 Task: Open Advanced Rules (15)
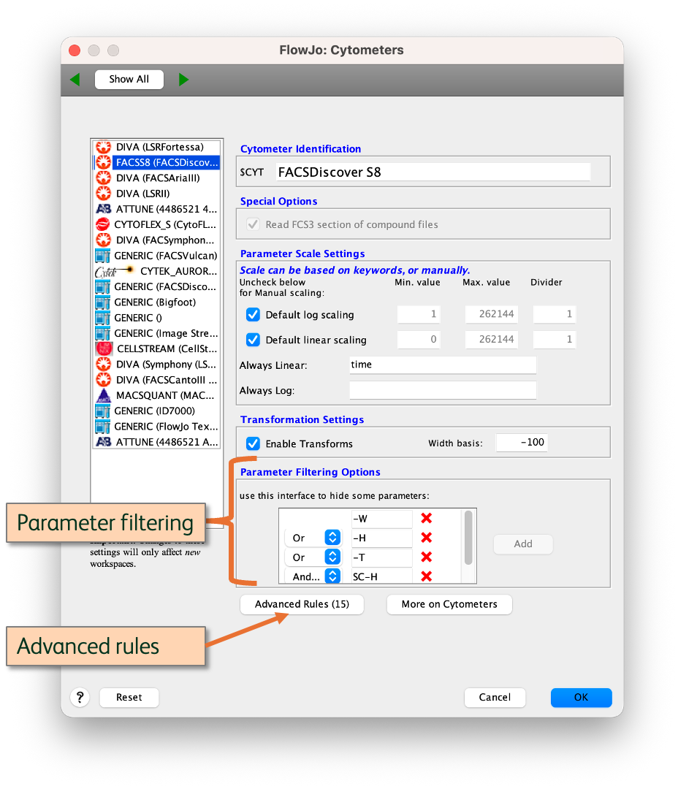[302, 604]
